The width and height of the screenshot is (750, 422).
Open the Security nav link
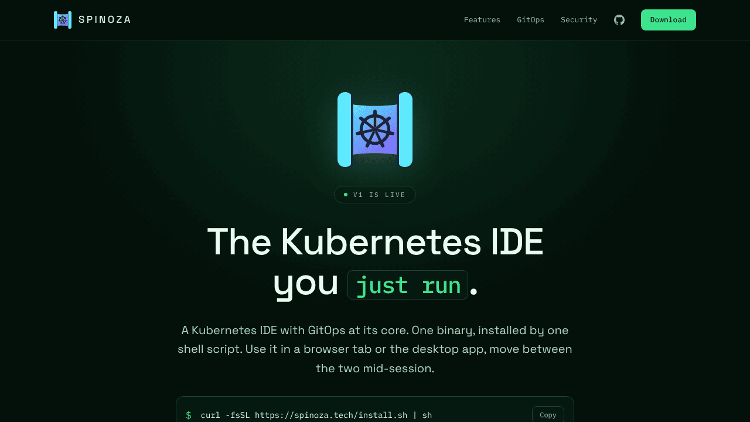coord(579,20)
